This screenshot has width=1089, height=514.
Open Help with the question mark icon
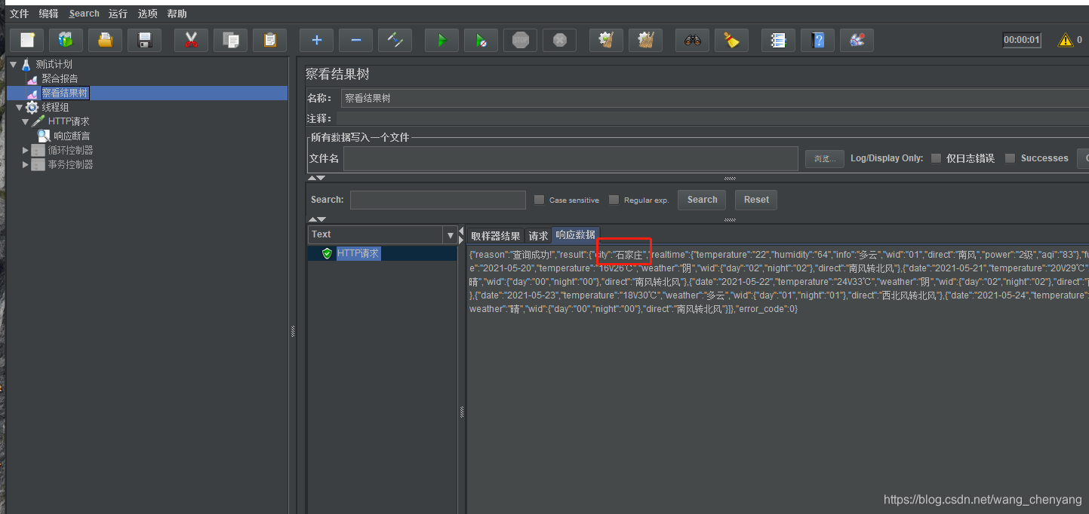point(818,40)
